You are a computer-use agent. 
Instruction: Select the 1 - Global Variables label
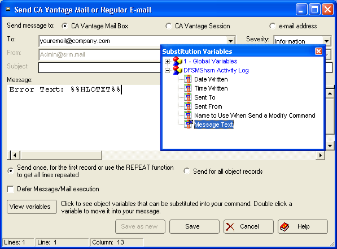(210, 61)
